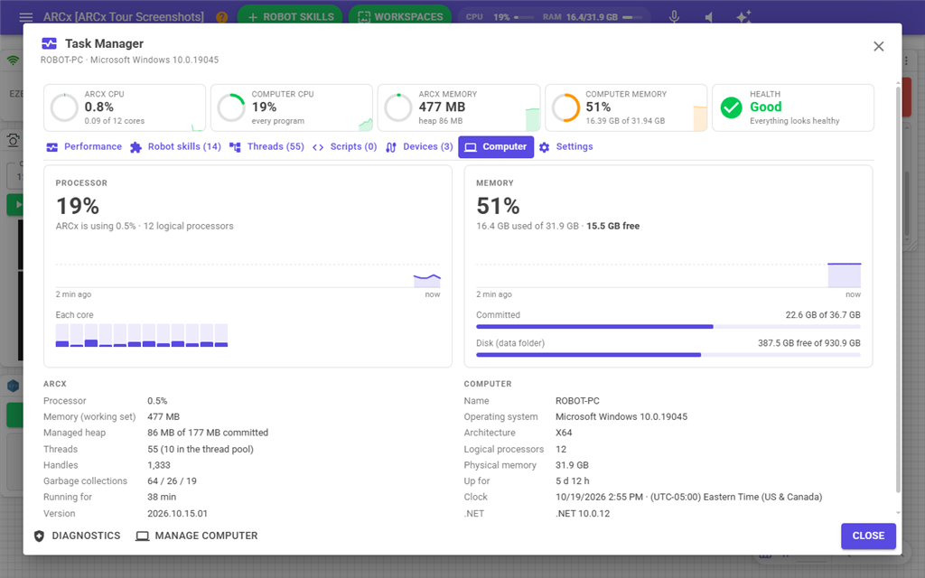Click the + ROBOT SKILLS button behind the dialog
The image size is (925, 578).
point(290,16)
